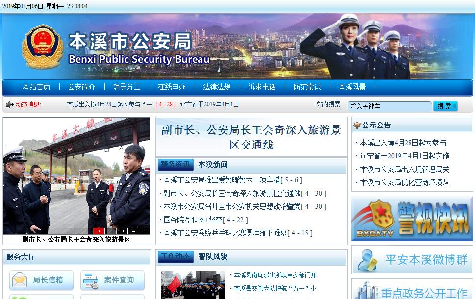Image resolution: width=475 pixels, height=299 pixels.
Task: Open 平安本溪微博群 banner icon
Action: [x=368, y=260]
